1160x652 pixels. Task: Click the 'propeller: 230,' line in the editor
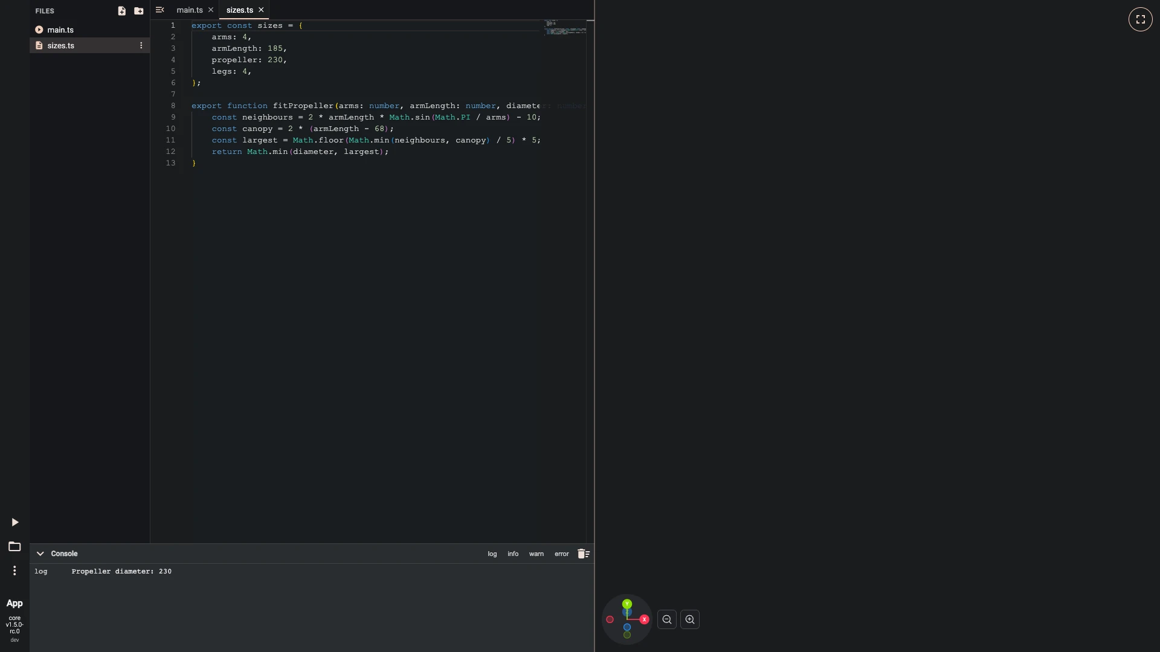tap(250, 60)
